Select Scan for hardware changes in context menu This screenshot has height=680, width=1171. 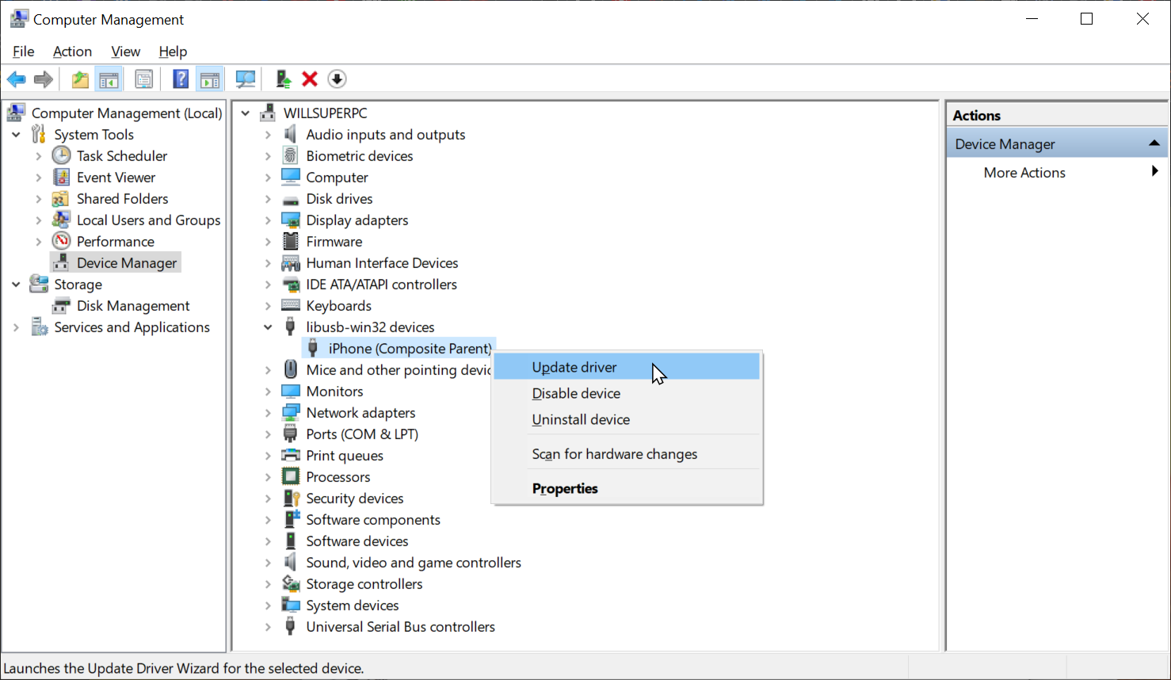pos(627,454)
